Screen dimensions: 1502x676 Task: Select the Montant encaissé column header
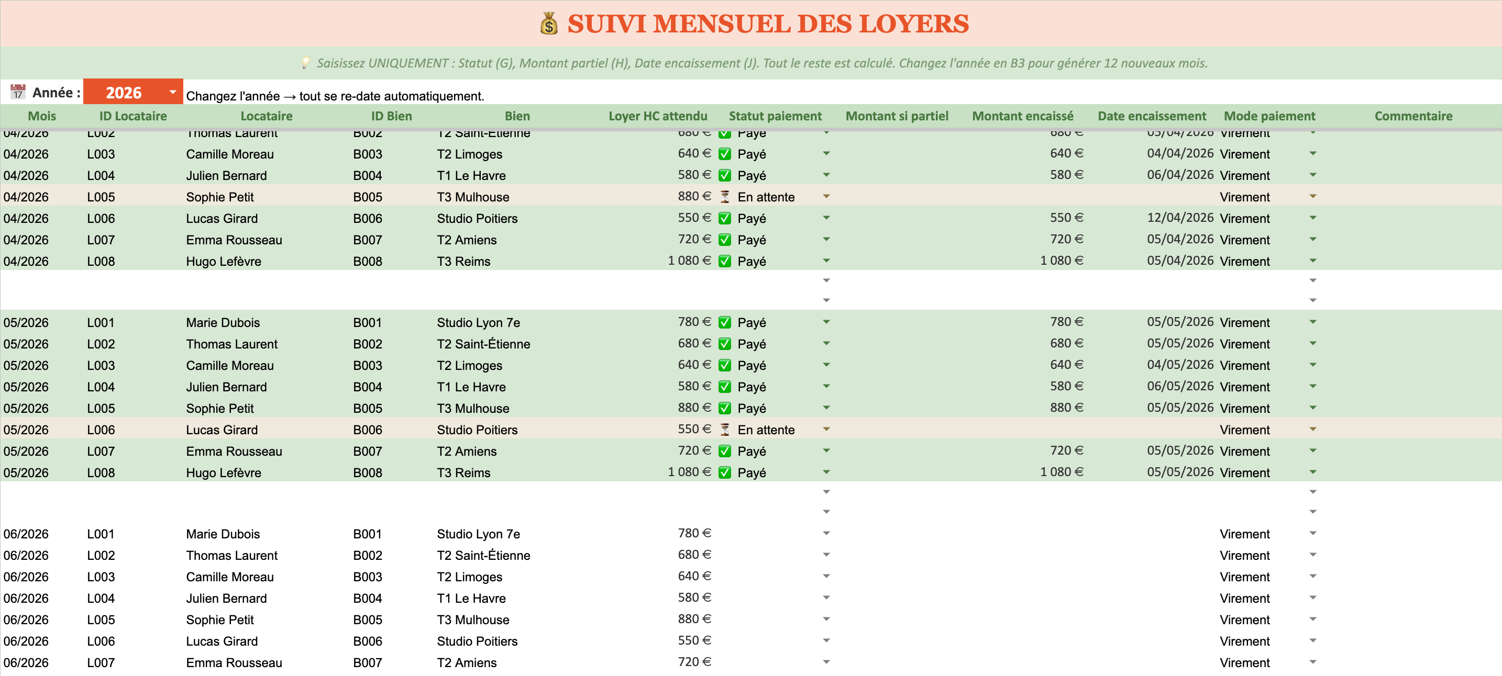click(1022, 116)
